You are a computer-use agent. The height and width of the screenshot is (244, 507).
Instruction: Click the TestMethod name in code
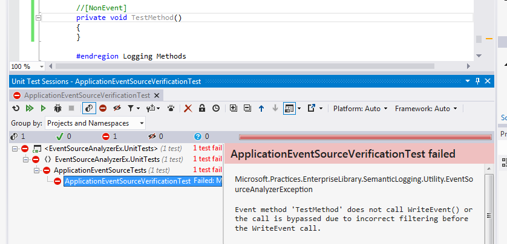152,18
